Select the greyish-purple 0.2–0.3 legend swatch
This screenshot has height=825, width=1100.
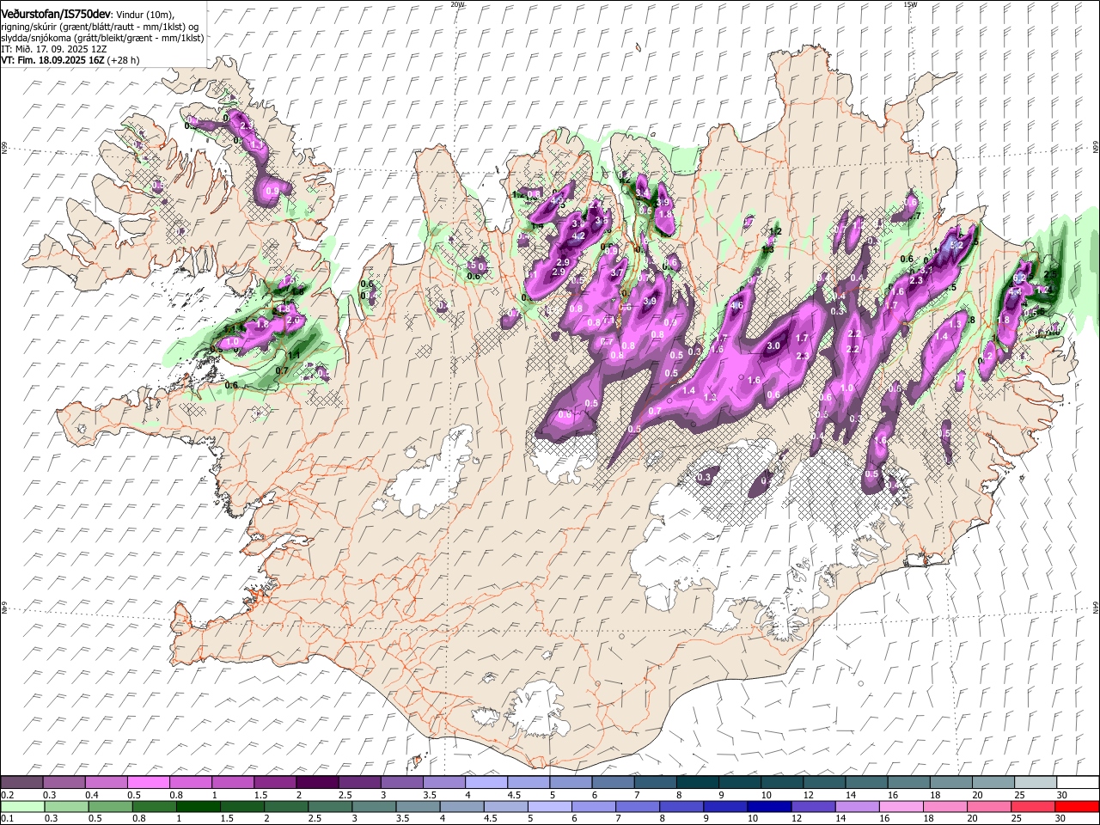coord(21,783)
